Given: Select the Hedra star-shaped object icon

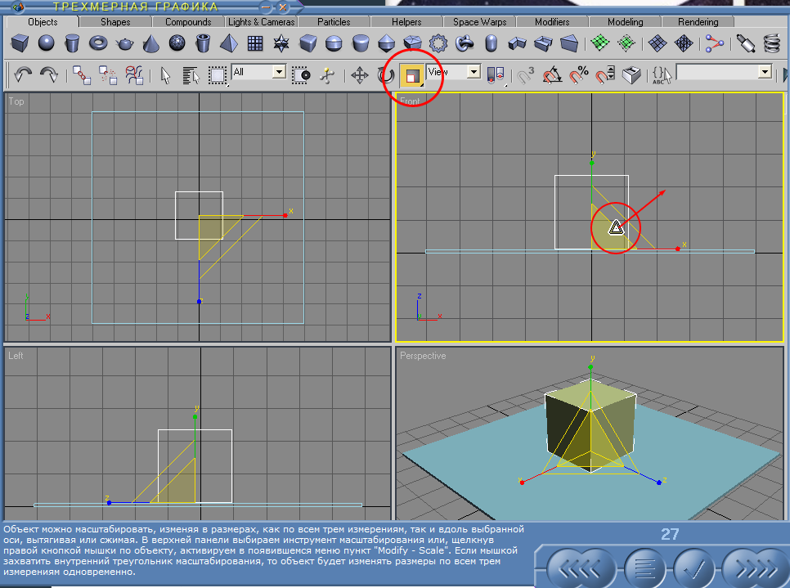Looking at the screenshot, I should point(281,43).
